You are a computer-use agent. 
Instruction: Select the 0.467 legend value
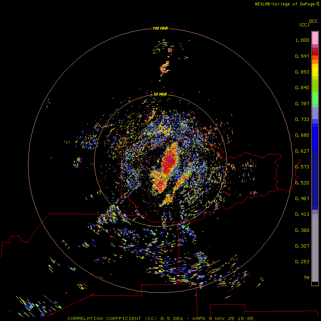click(x=302, y=199)
